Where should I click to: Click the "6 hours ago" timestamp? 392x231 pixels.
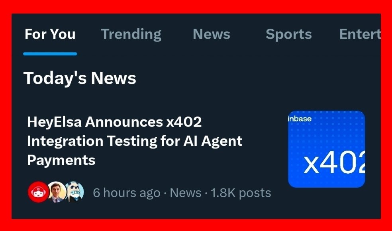126,193
